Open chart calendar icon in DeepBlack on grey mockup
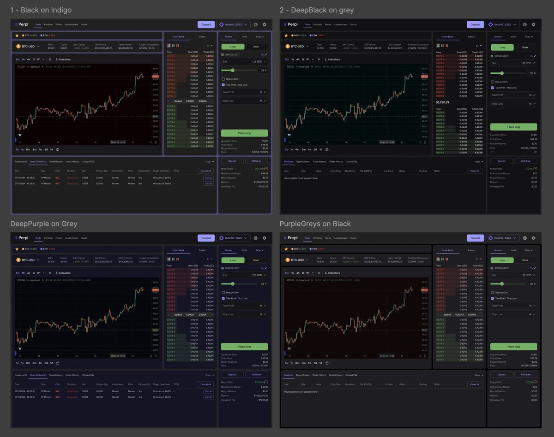This screenshot has height=437, width=554. pos(327,149)
